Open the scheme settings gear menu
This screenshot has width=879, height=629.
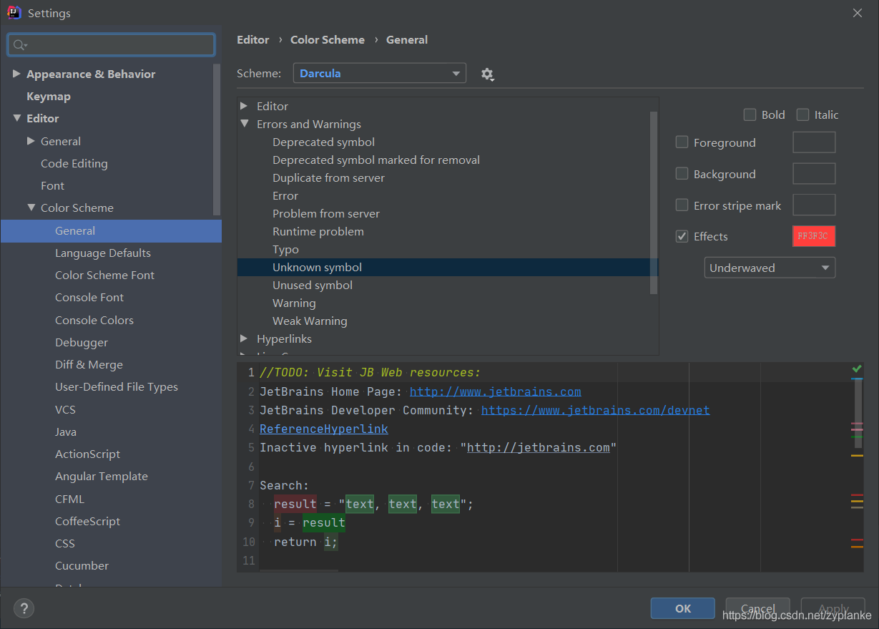tap(487, 74)
